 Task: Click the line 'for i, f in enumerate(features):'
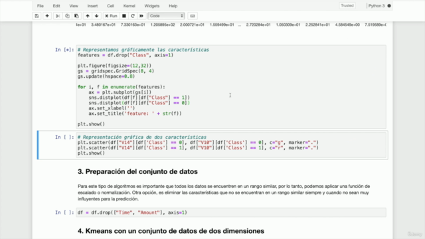[121, 87]
